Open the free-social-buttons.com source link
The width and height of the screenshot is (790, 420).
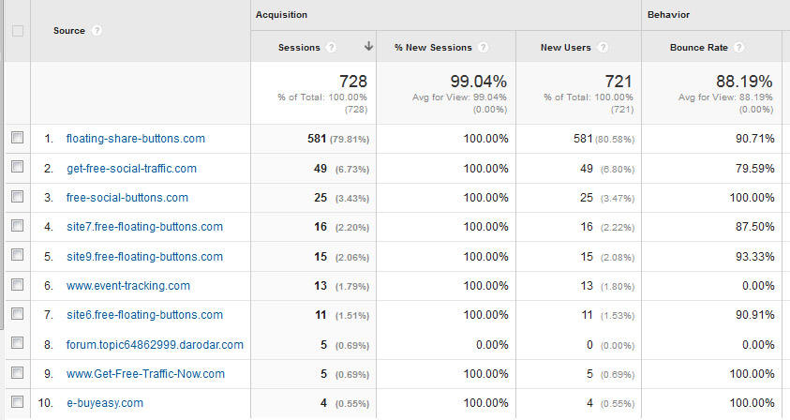(127, 198)
